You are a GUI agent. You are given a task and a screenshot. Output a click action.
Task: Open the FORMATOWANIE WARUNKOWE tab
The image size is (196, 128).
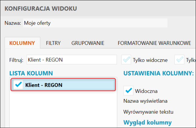[154, 43]
